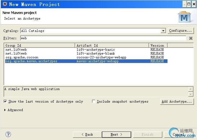Click the Add Archetype... button
The height and width of the screenshot is (140, 197).
177,102
